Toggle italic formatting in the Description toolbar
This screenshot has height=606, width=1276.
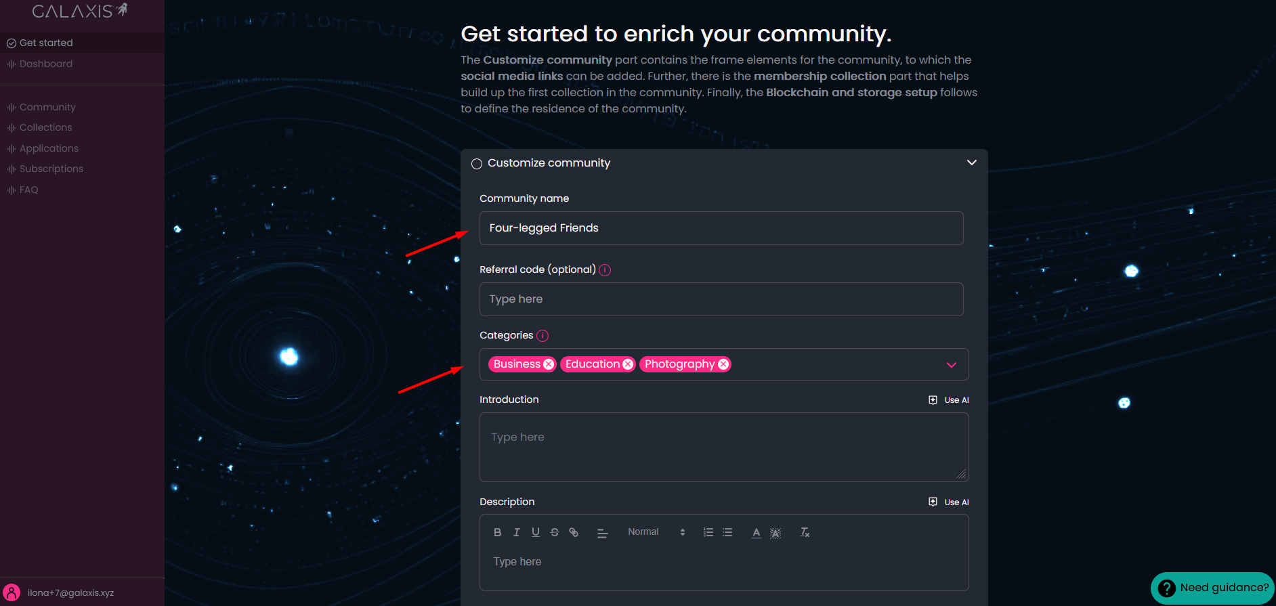[x=516, y=532]
